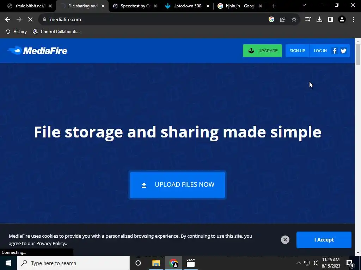Click the scrollbar down arrow

point(358,253)
